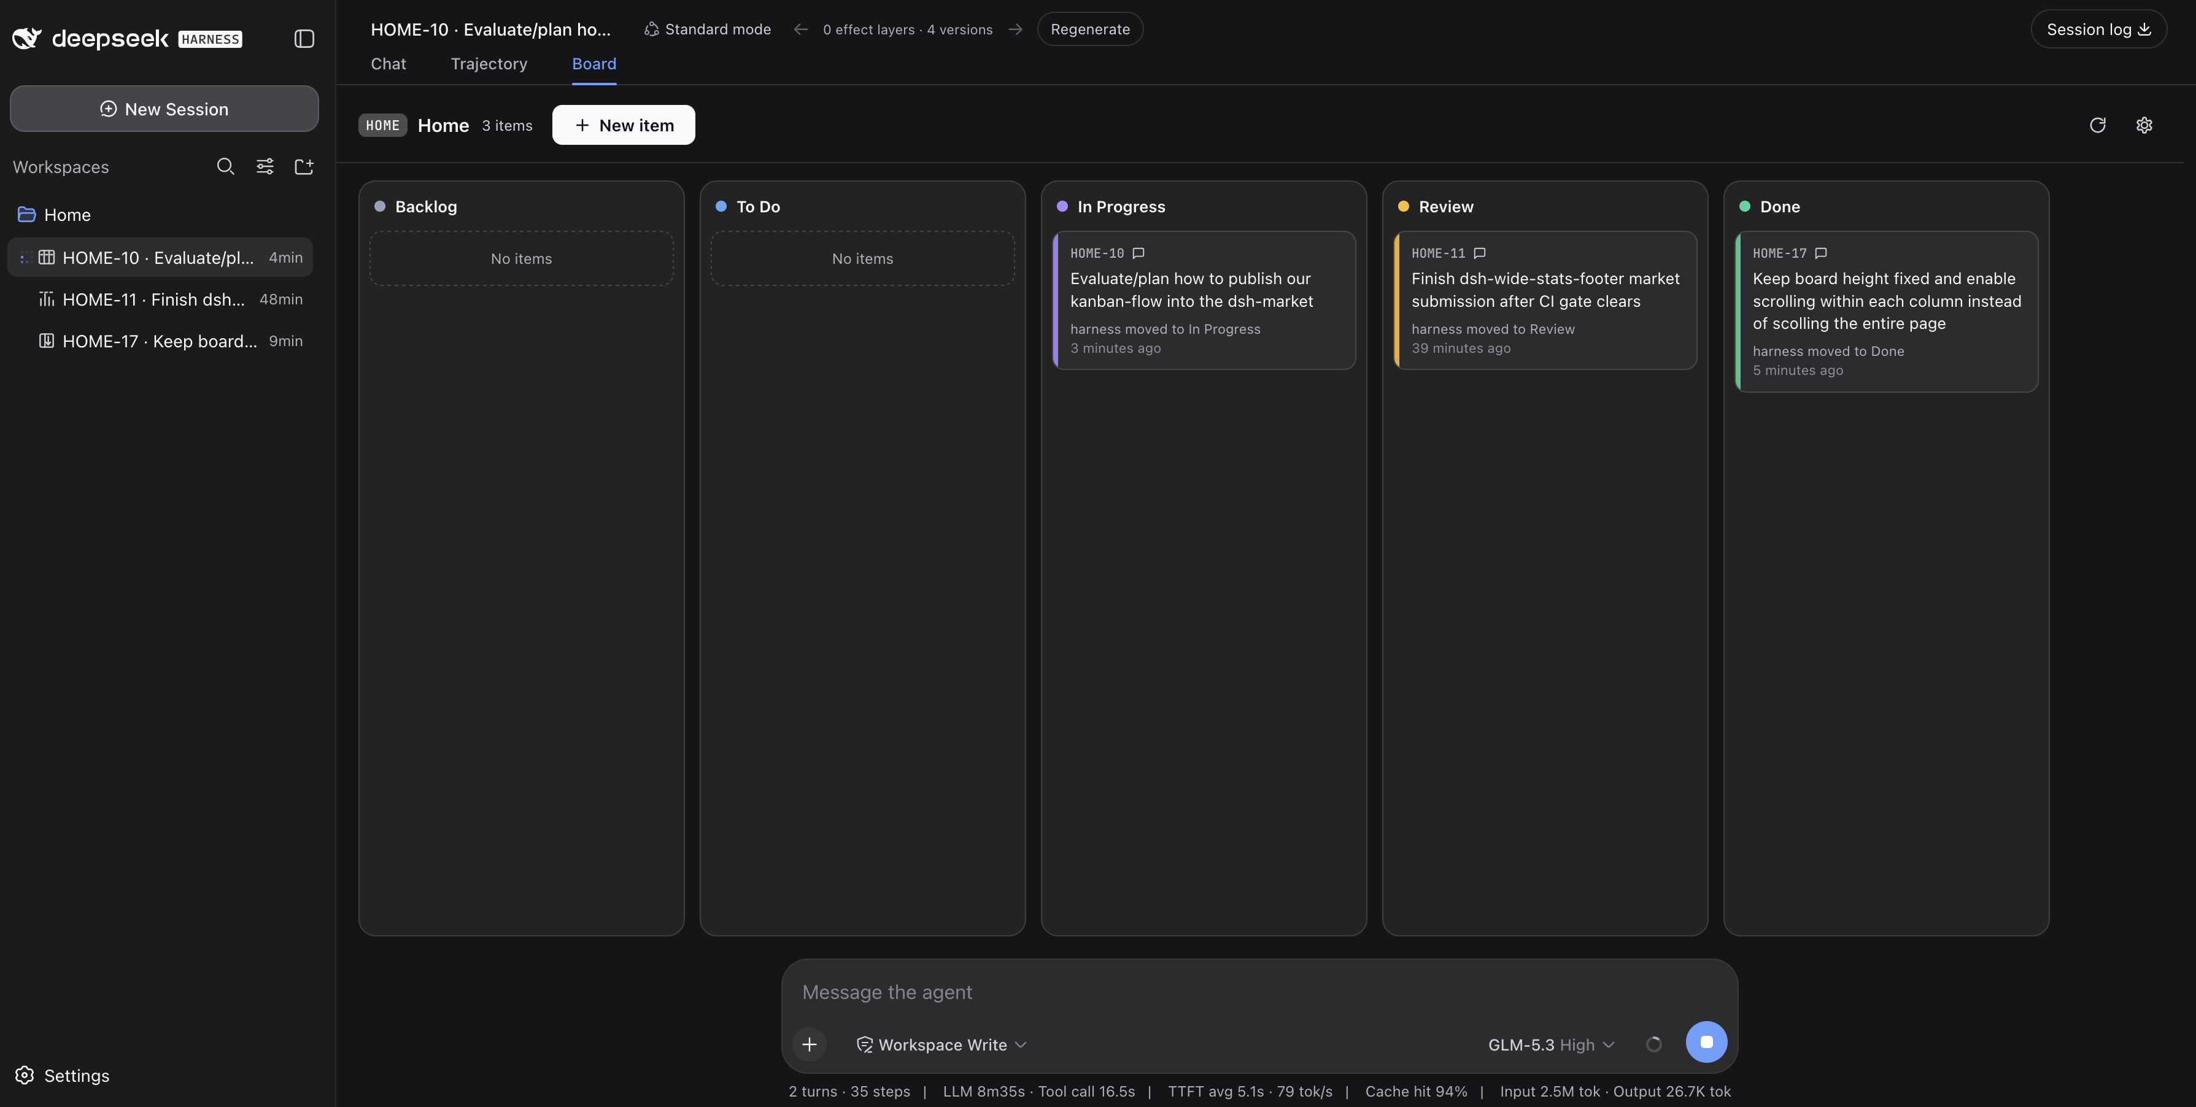Viewport: 2196px width, 1107px height.
Task: Collapse the sidebar panel icon
Action: (304, 38)
